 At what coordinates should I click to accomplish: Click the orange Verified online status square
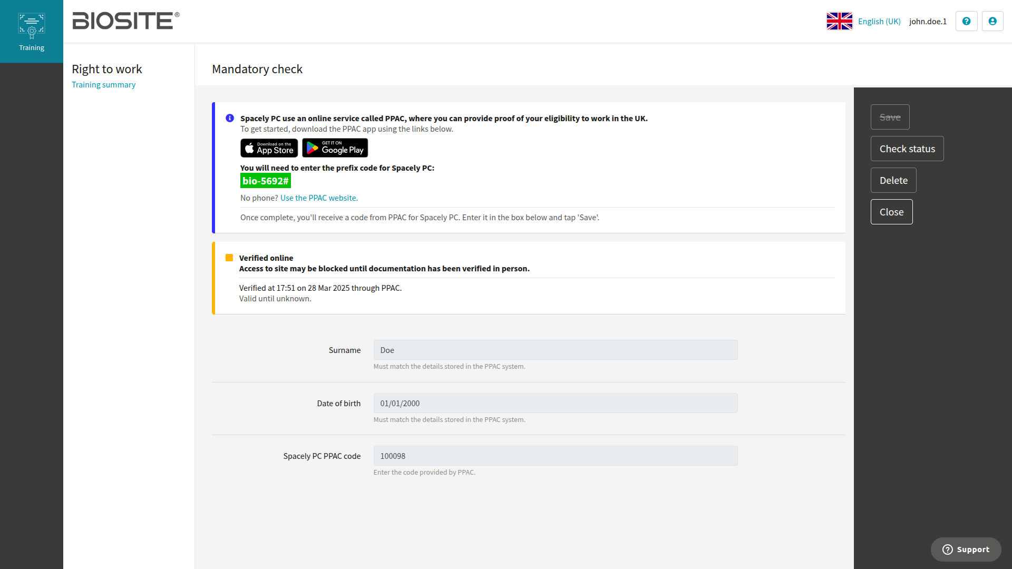(229, 258)
